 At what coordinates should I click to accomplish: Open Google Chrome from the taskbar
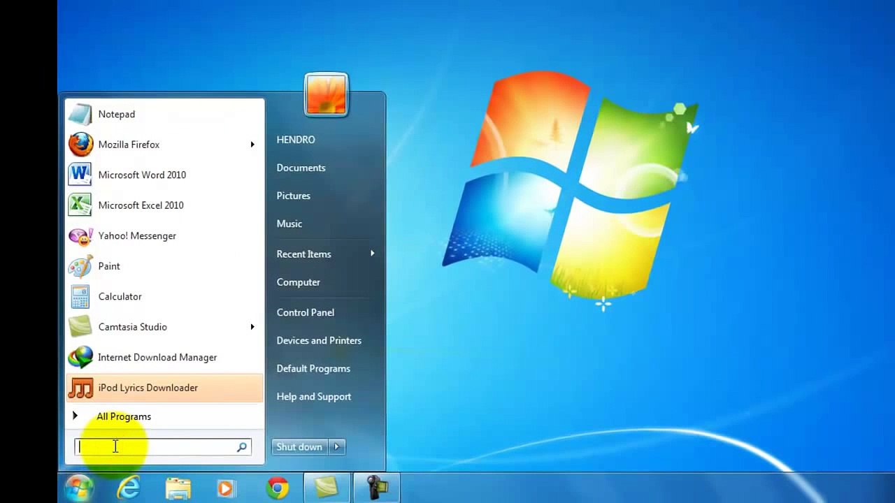278,488
